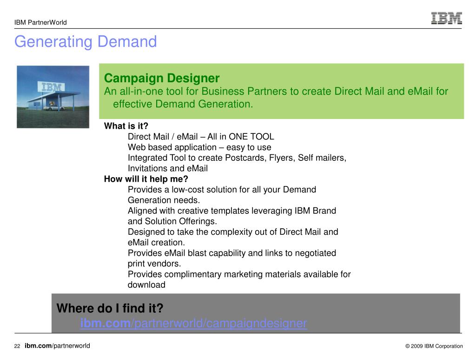Click the 'How will it help me?' heading
The width and height of the screenshot is (476, 357).
coord(146,179)
